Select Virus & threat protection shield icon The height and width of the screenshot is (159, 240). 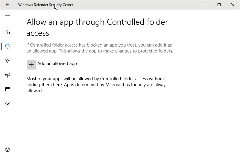[x=8, y=47]
